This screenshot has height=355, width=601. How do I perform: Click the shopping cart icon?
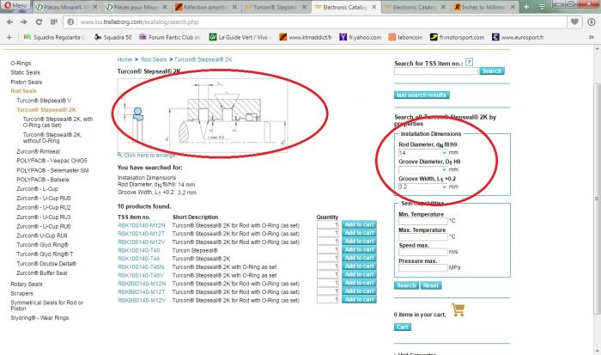coord(458,309)
